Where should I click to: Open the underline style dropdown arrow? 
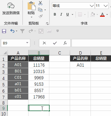72,15
